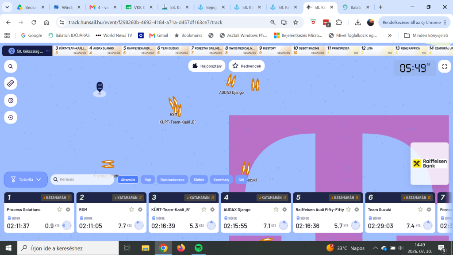Show Kedvencek favorites filter
Viewport: 453px width, 255px height.
point(246,66)
